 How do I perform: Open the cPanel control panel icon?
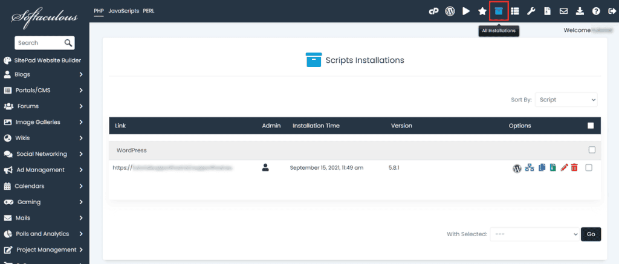[434, 11]
